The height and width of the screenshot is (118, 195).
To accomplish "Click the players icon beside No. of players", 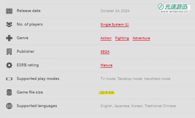I will click(x=9, y=24).
